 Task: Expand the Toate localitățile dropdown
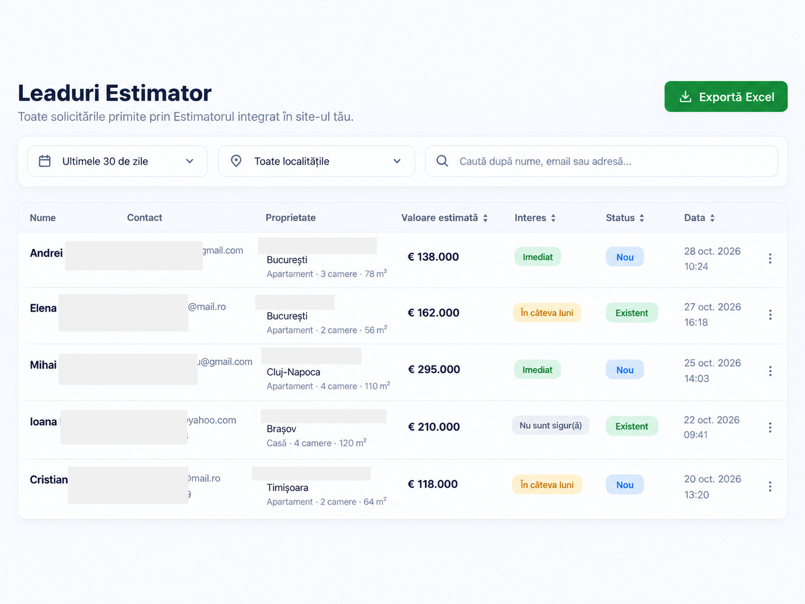click(x=316, y=161)
